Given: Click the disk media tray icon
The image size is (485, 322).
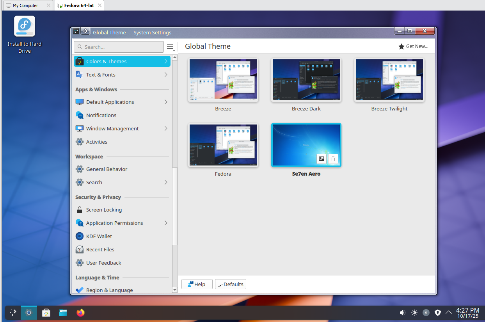Looking at the screenshot, I should point(426,313).
